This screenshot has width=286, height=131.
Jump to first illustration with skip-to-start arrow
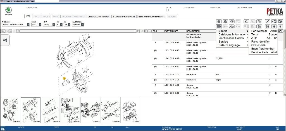click(268, 26)
